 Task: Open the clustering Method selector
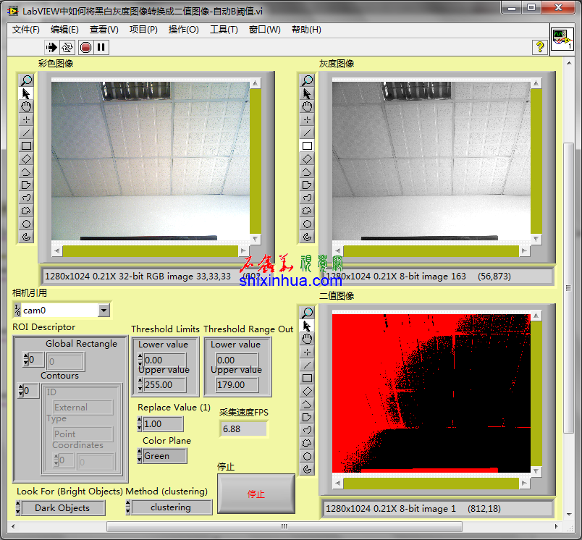(171, 507)
